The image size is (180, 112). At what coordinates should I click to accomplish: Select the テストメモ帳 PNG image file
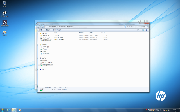coord(59,38)
